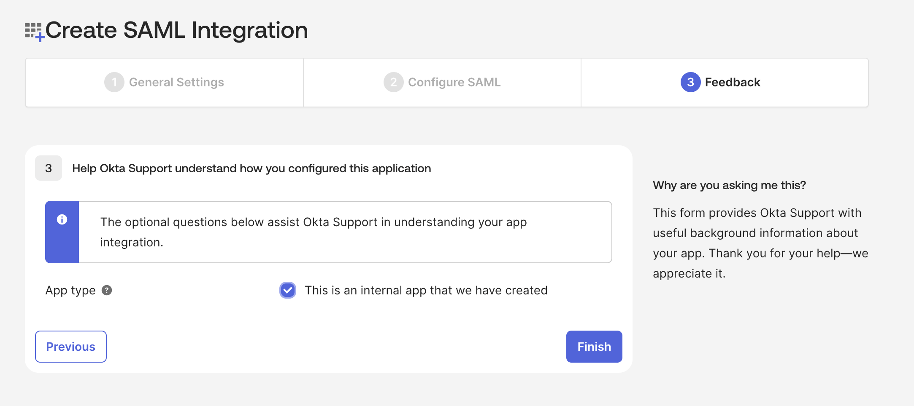Click the app grid icon beside the title

[35, 32]
